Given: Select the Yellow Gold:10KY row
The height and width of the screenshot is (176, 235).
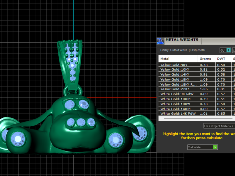Looking at the screenshot, I should [197, 69].
